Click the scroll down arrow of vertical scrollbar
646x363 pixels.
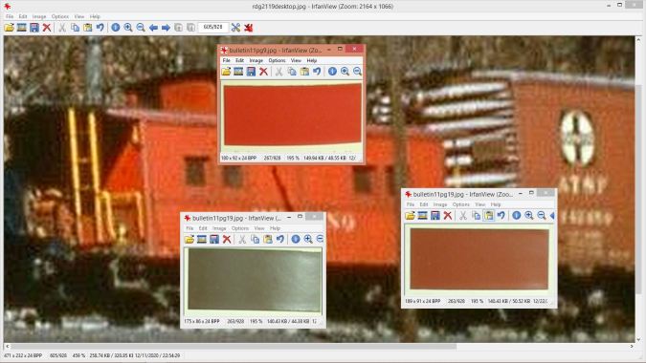[639, 339]
